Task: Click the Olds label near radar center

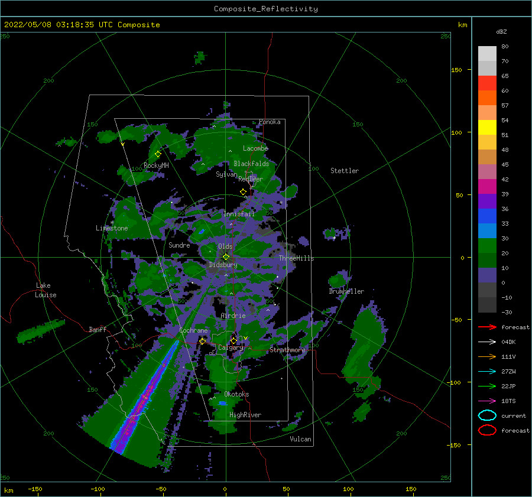Action: click(225, 246)
